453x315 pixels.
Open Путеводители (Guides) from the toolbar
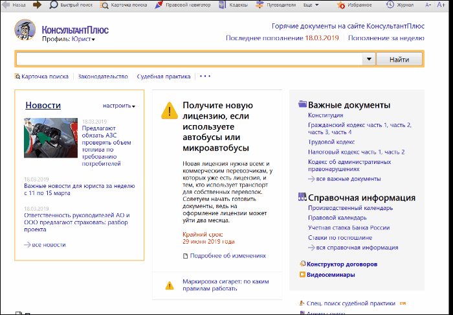click(276, 5)
